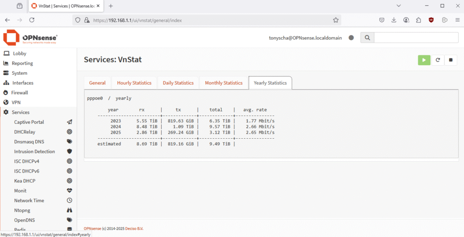Image resolution: width=464 pixels, height=237 pixels.
Task: Open the Monit service entry
Action: [20, 190]
